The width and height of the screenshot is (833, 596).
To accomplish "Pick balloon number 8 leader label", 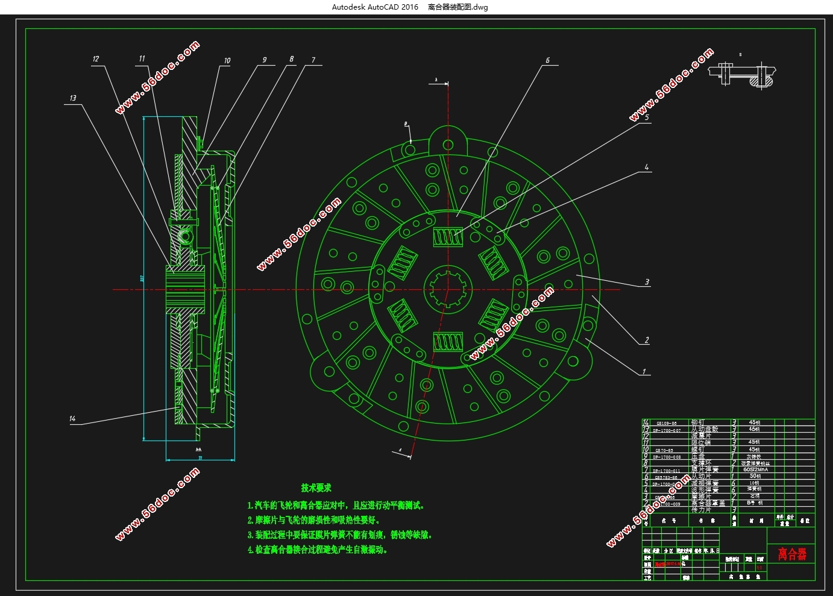I will pyautogui.click(x=291, y=59).
